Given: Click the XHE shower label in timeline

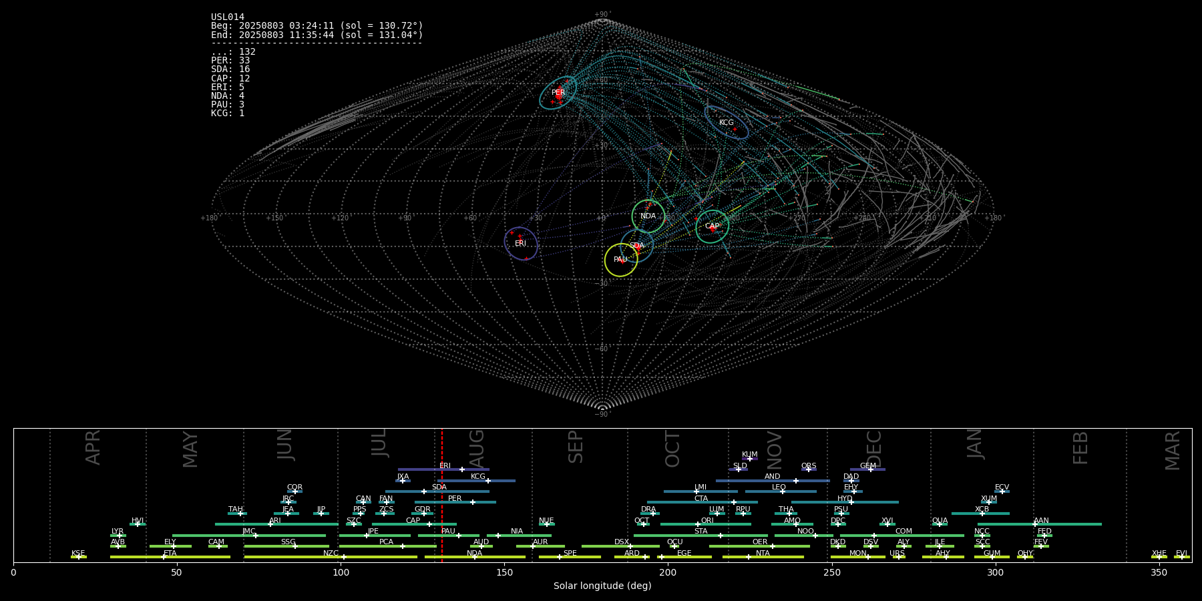Looking at the screenshot, I should (x=1159, y=554).
